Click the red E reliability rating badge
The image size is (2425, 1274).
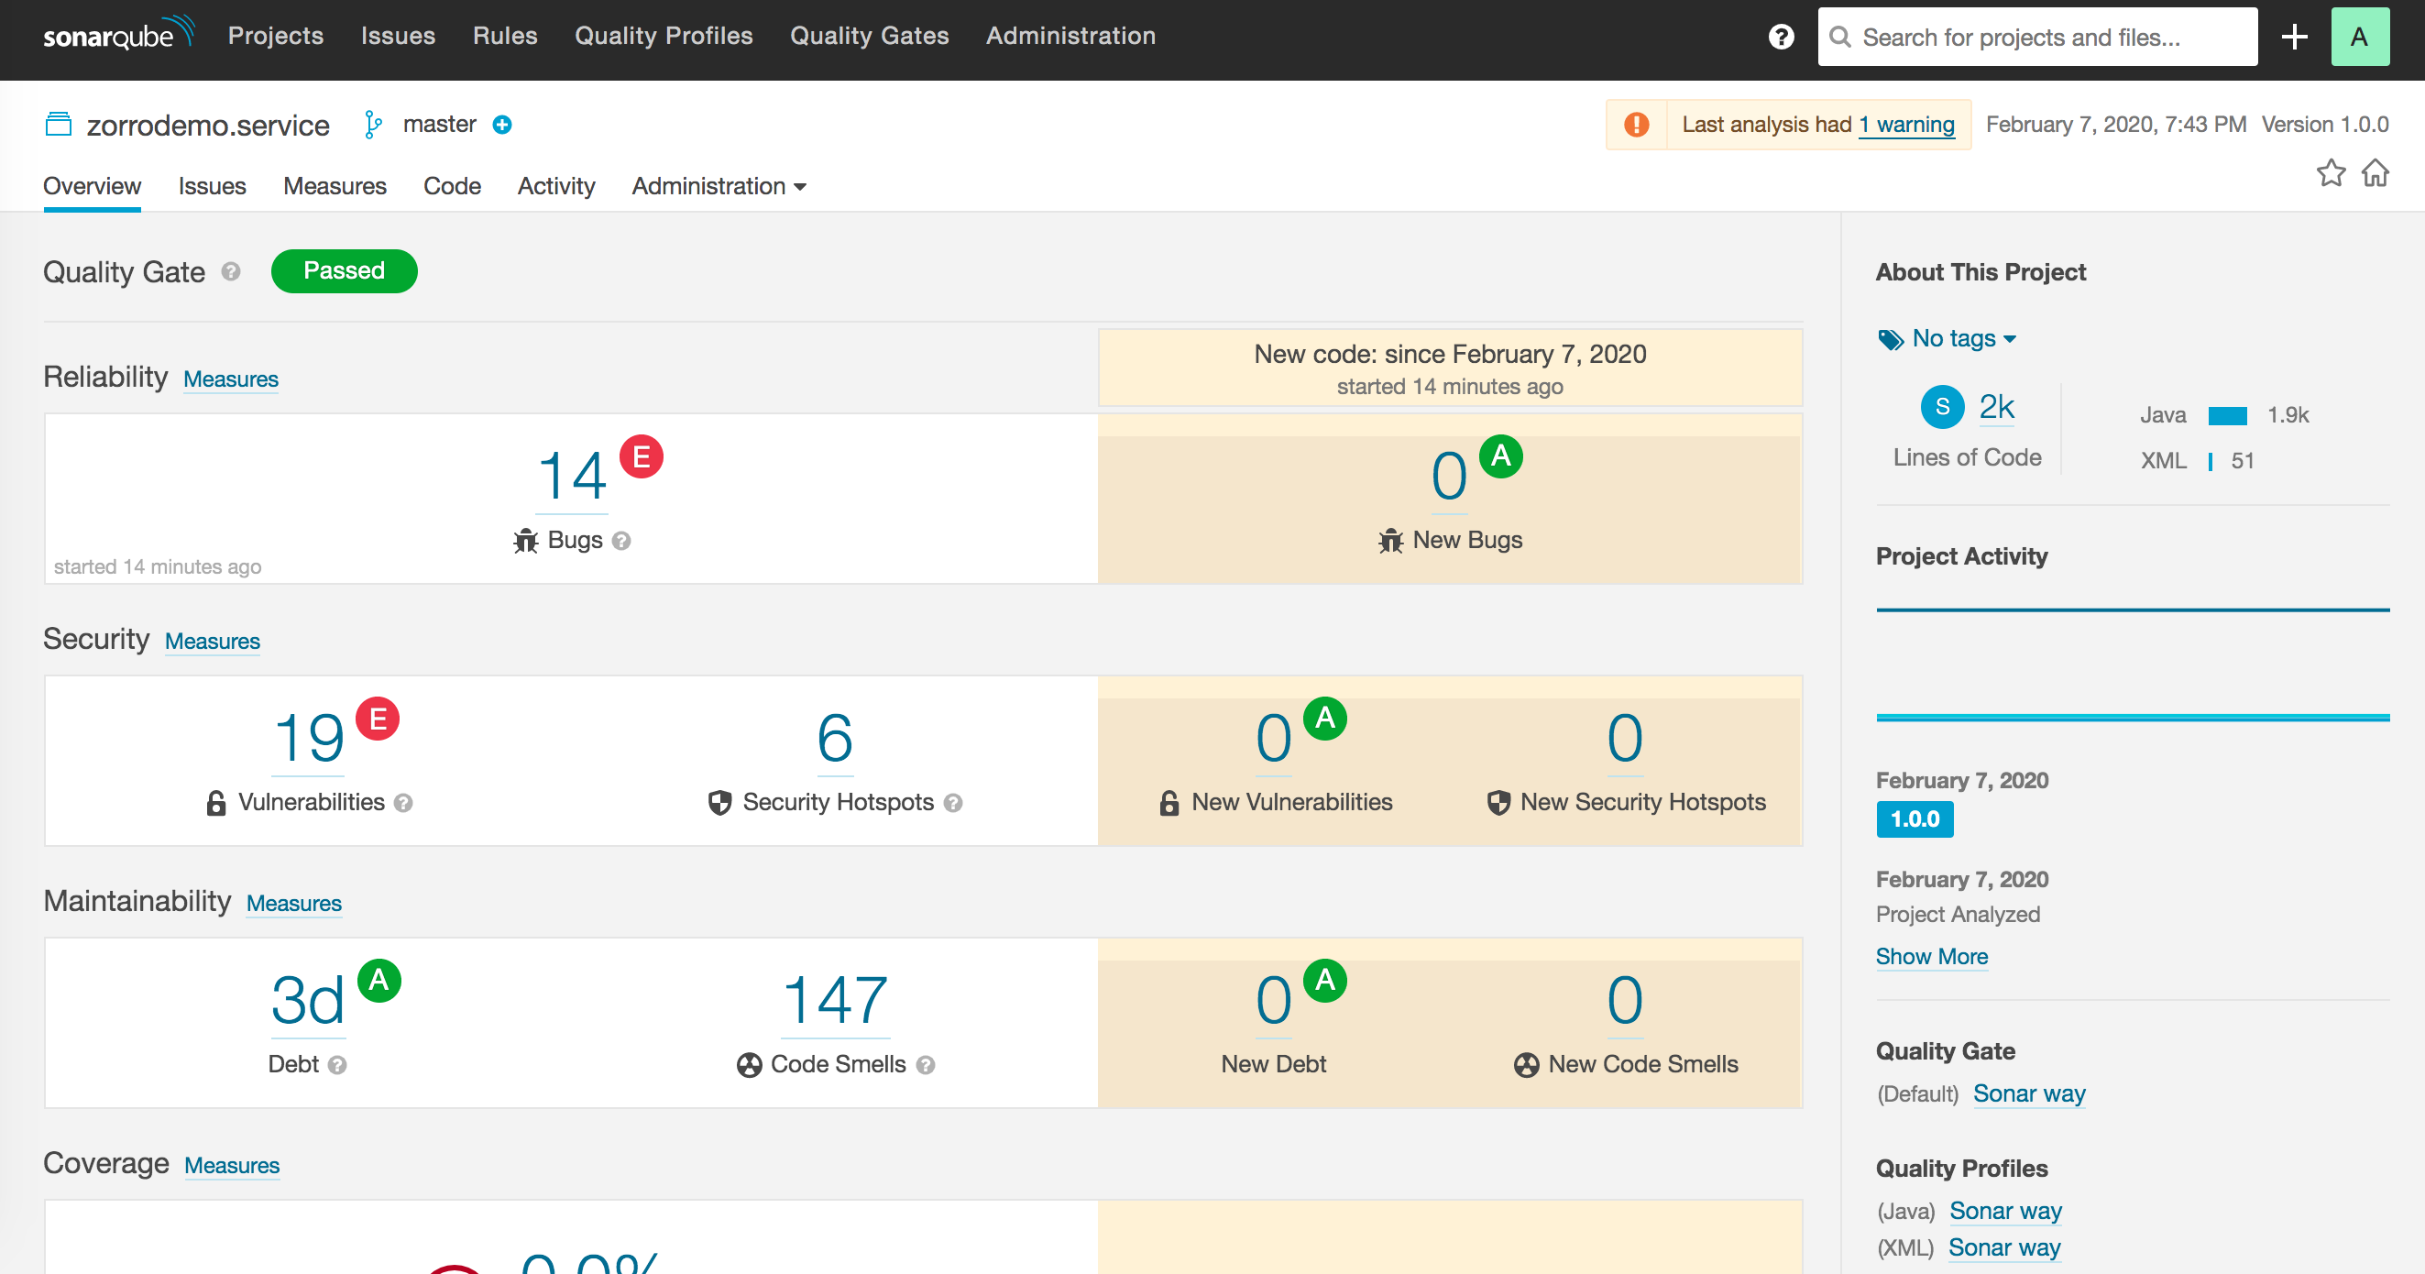coord(642,456)
